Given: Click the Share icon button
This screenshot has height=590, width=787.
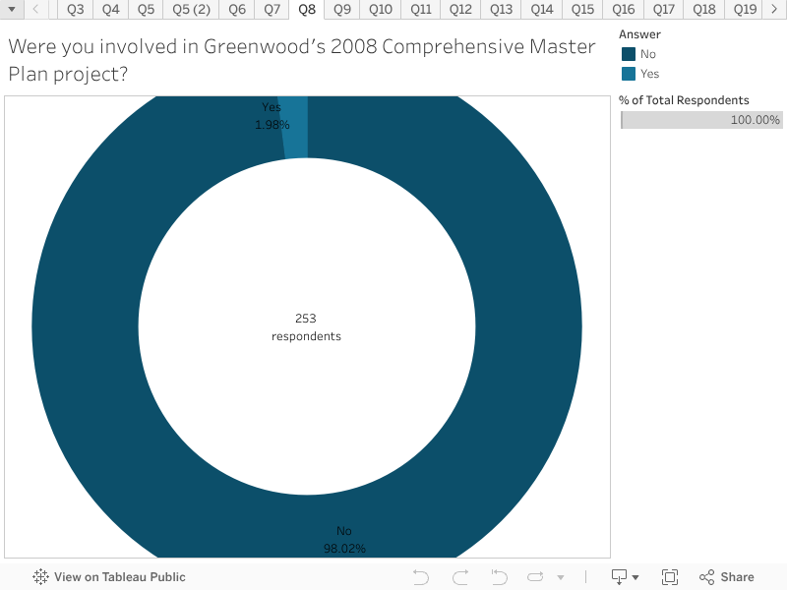Looking at the screenshot, I should [x=727, y=577].
